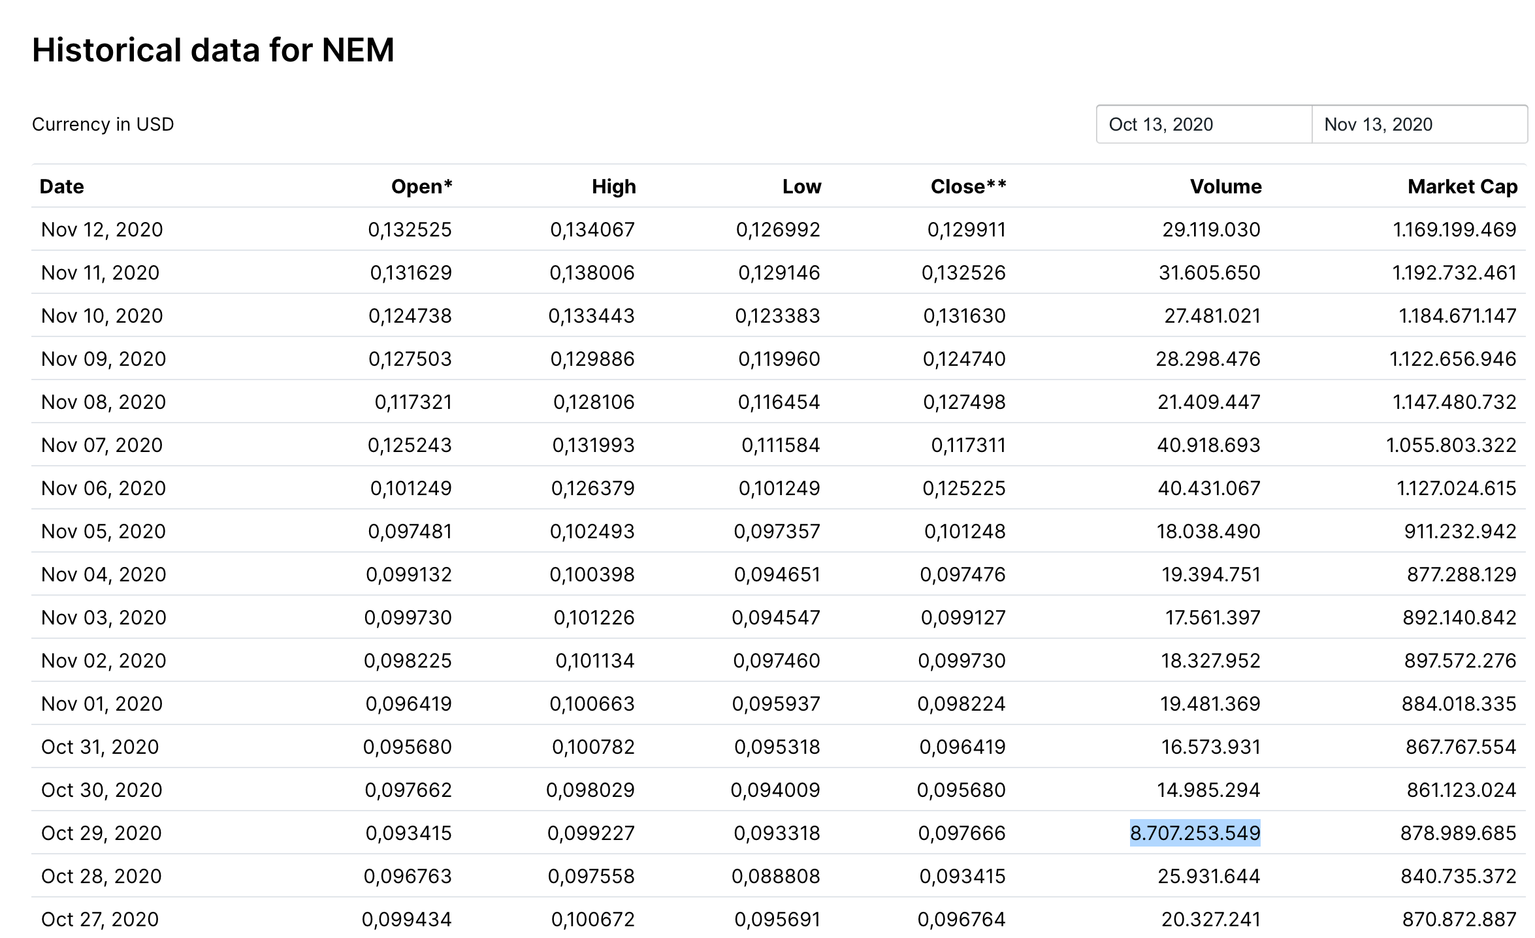Click the Nov 01, 2020 date cell

point(102,704)
